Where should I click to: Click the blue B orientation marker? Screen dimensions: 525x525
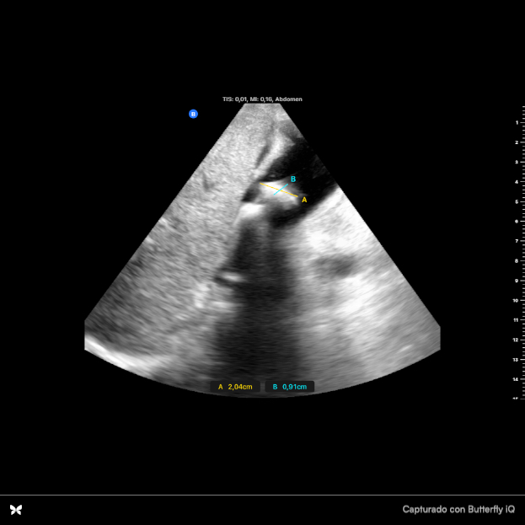pyautogui.click(x=193, y=114)
